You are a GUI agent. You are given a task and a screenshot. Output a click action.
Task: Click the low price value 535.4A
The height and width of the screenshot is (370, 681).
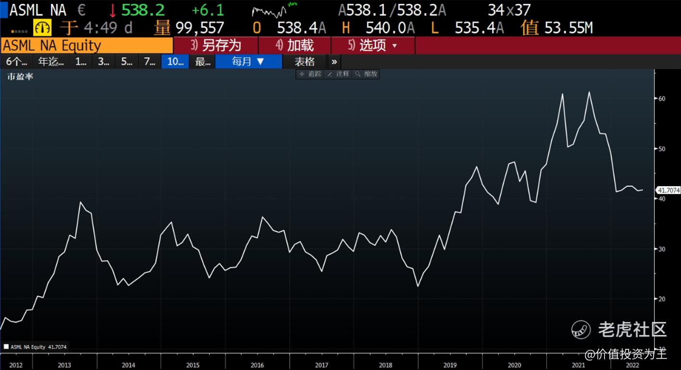(x=479, y=28)
